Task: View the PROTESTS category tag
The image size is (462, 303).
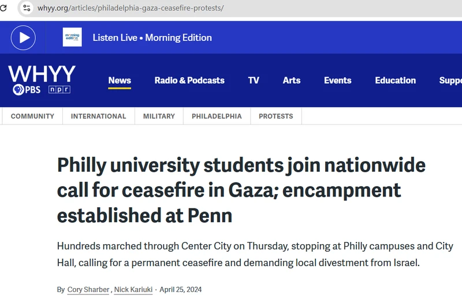Action: pos(276,116)
